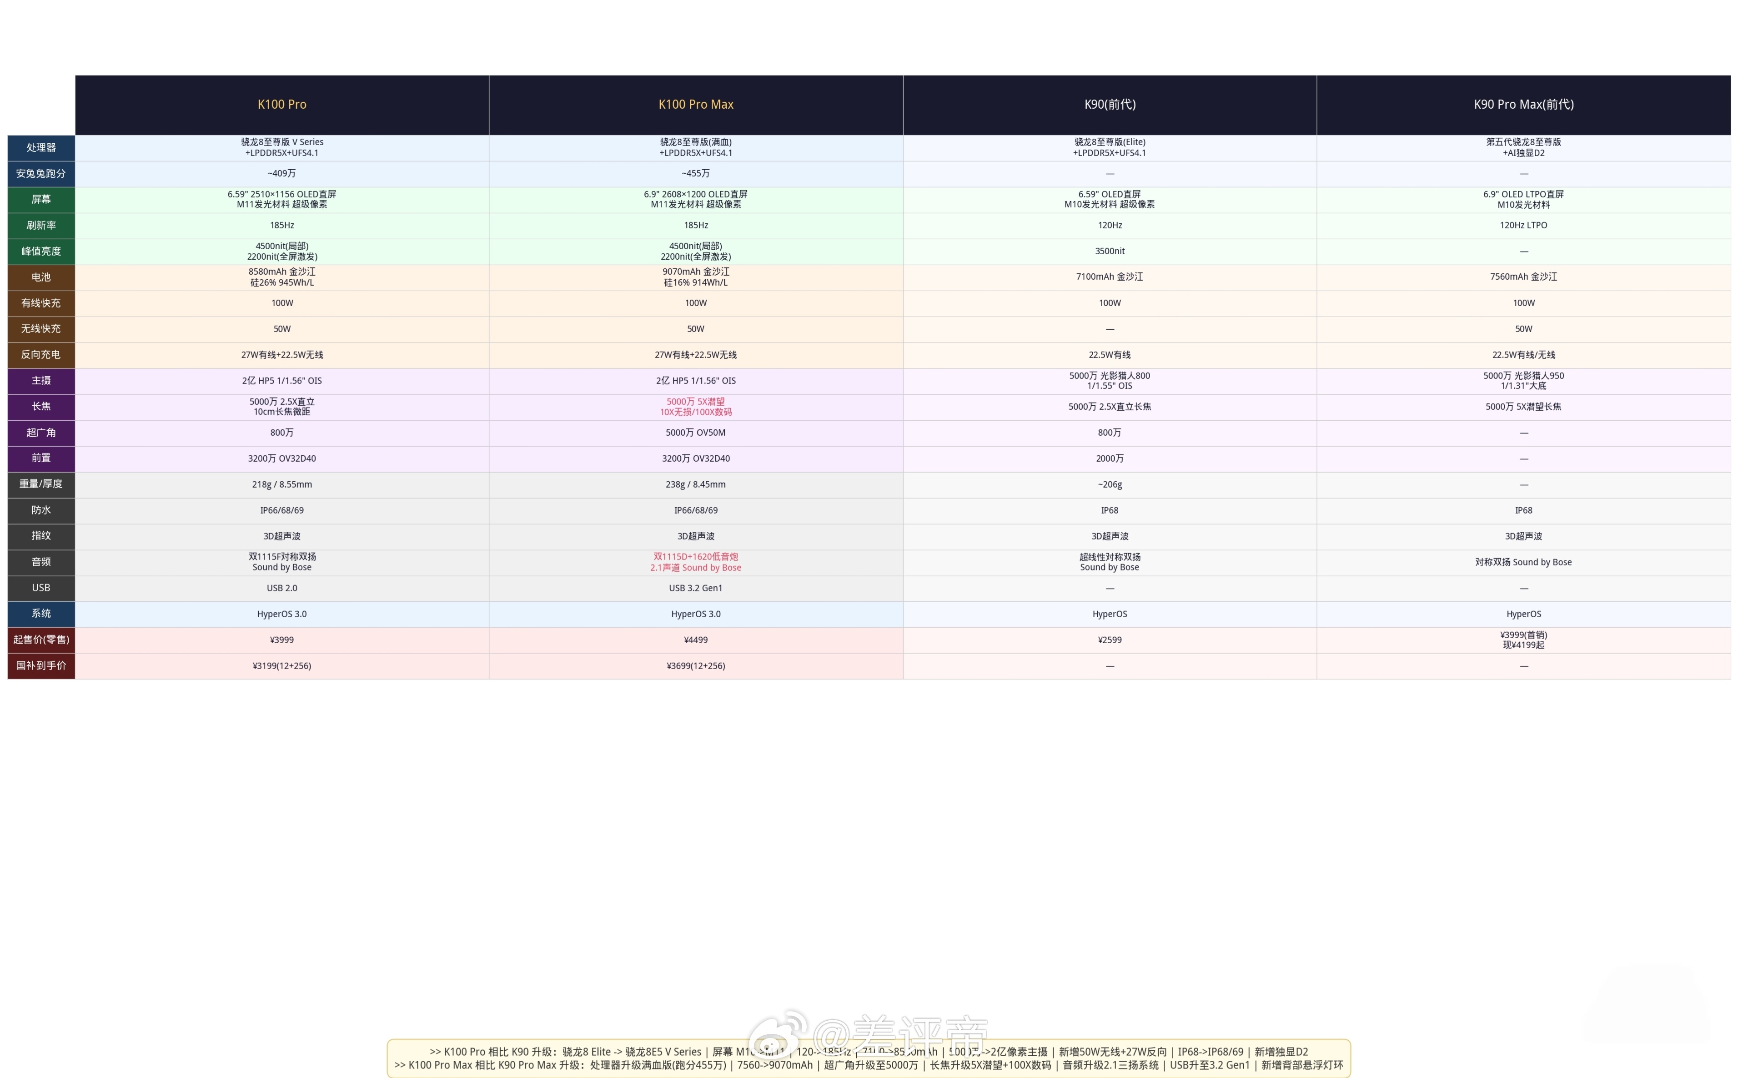Click the ~206g weight cell

tap(1110, 485)
